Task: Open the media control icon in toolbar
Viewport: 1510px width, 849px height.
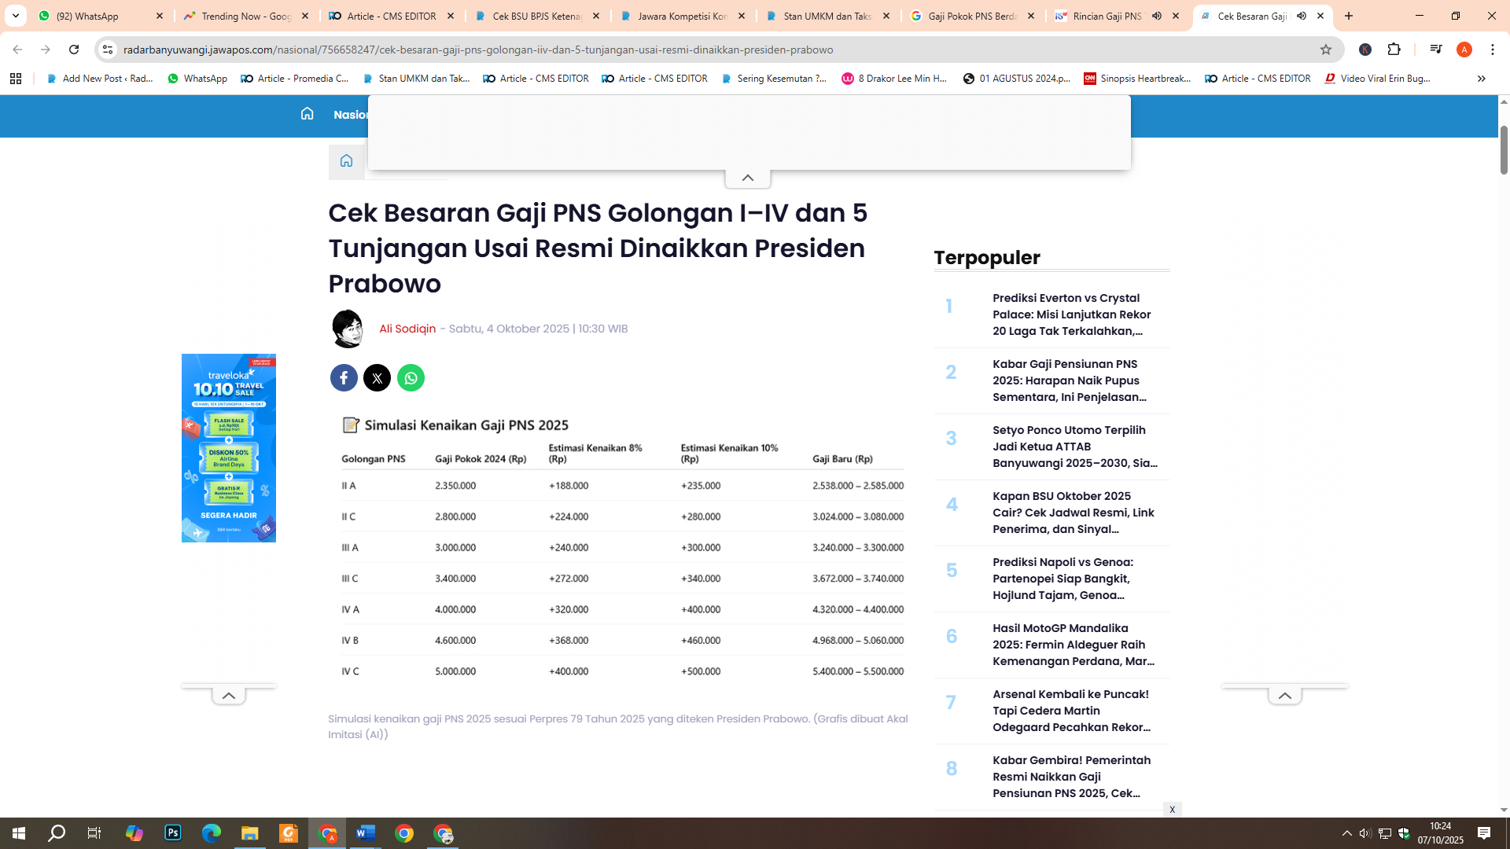Action: tap(1436, 50)
